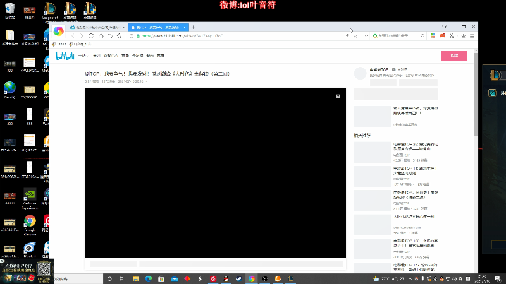Screen dimensions: 506x284
Task: Open the Recycle Bin desktop icon
Action: pos(9,11)
